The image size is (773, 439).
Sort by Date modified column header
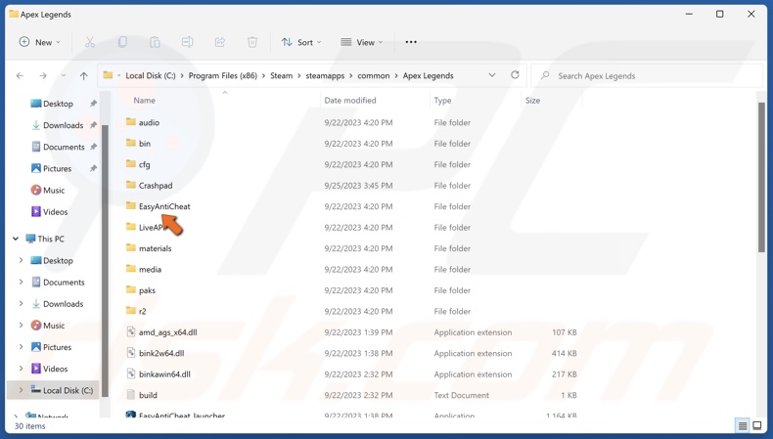350,101
